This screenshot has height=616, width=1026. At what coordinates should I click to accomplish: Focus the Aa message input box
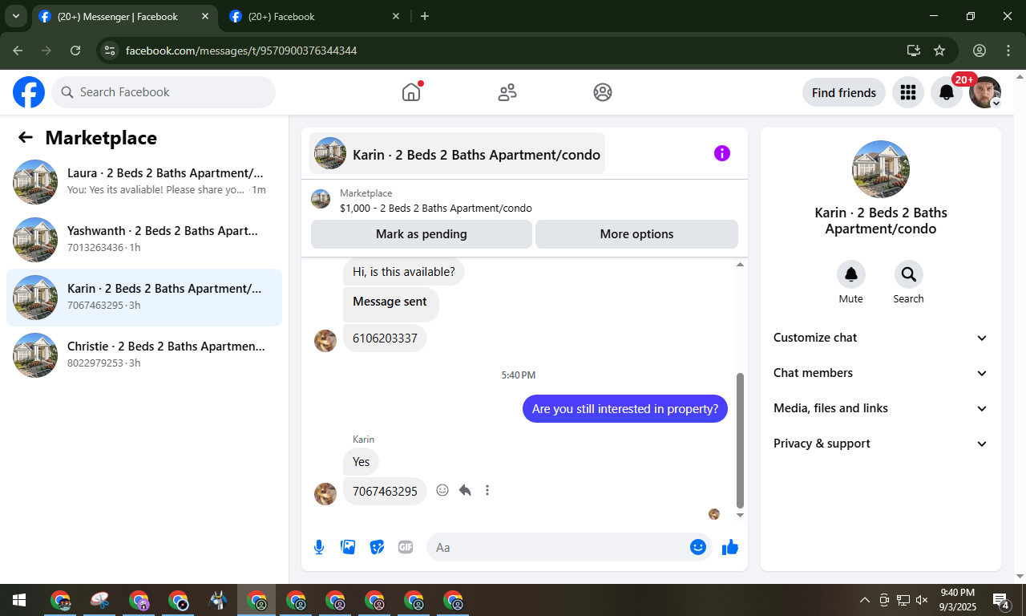coord(561,547)
